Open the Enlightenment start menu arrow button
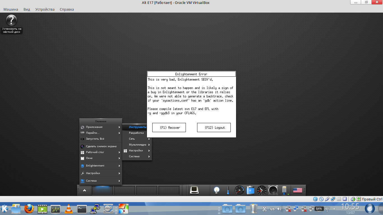The width and height of the screenshot is (383, 215). point(85,190)
